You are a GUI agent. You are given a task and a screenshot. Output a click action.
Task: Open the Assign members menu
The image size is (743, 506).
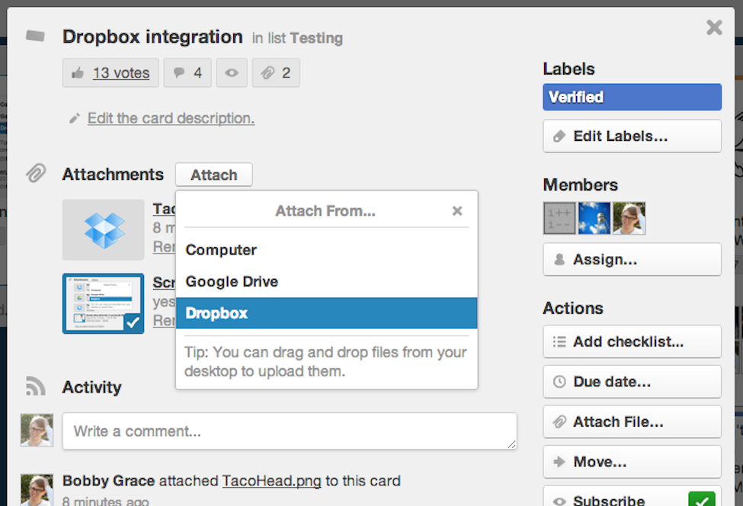(632, 260)
